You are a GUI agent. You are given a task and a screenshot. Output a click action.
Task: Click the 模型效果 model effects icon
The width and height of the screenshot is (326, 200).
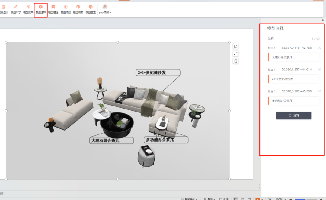(x=28, y=8)
